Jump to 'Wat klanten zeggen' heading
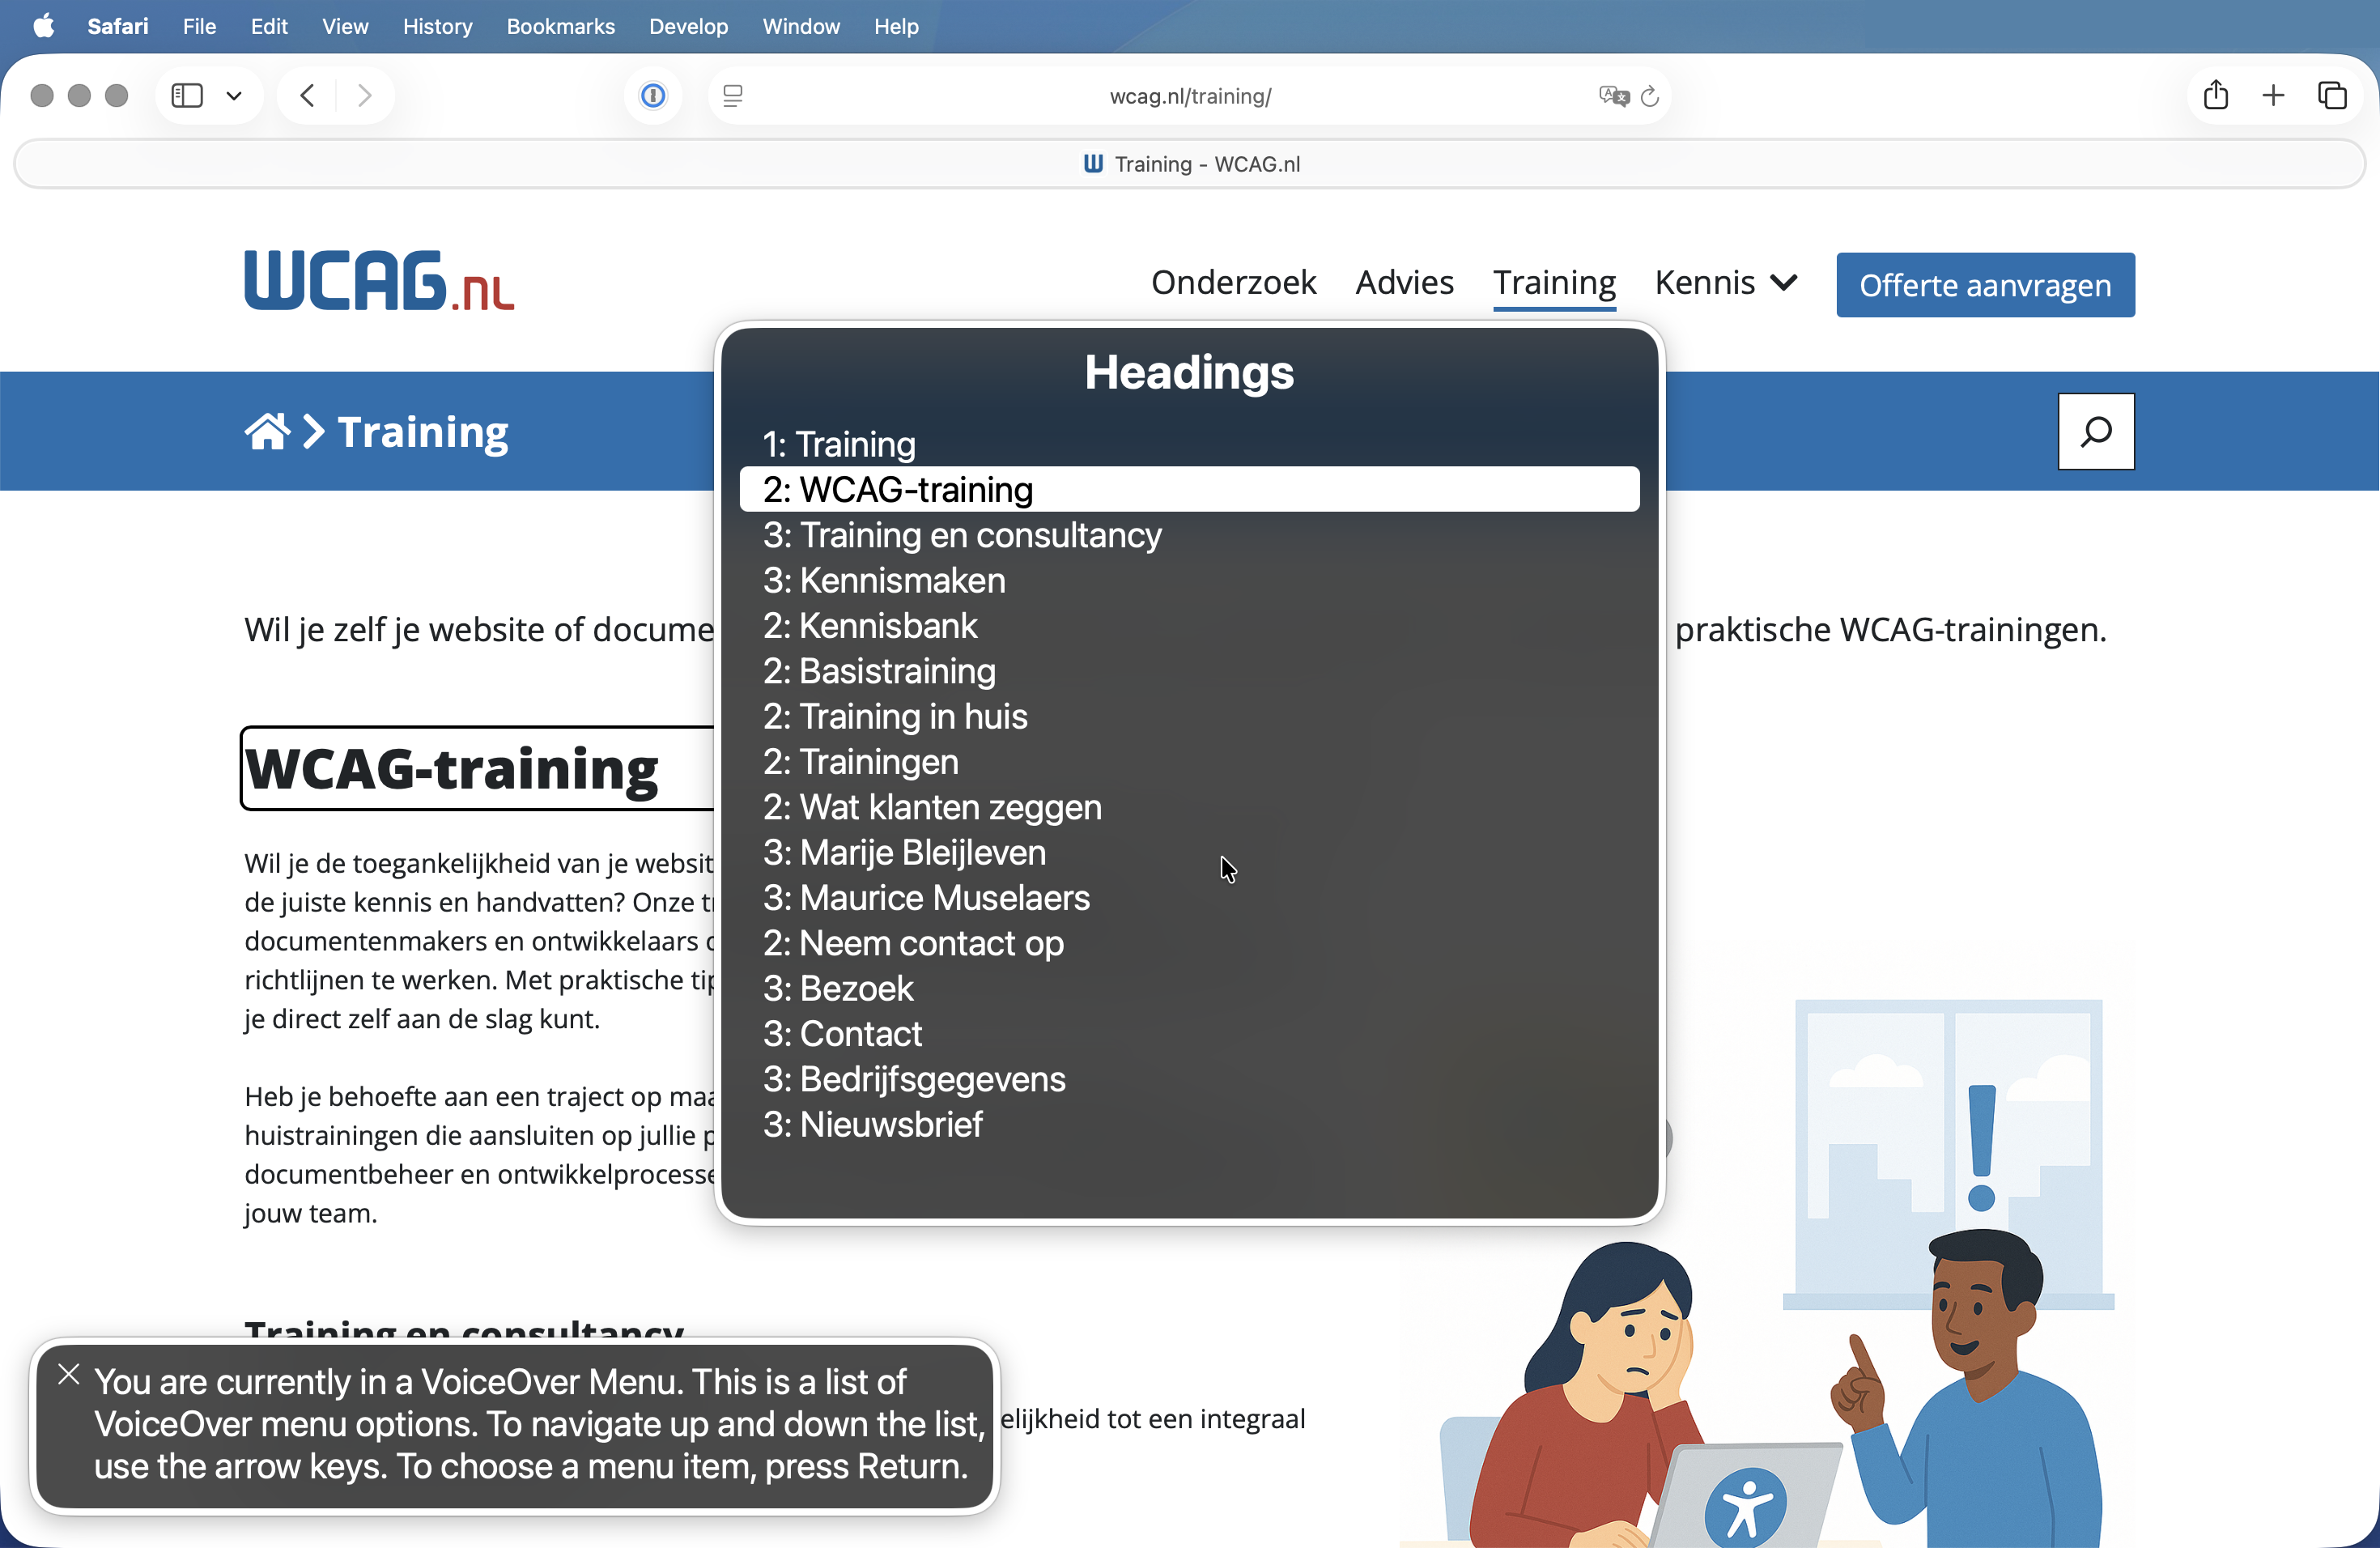2380x1548 pixels. 1189,807
